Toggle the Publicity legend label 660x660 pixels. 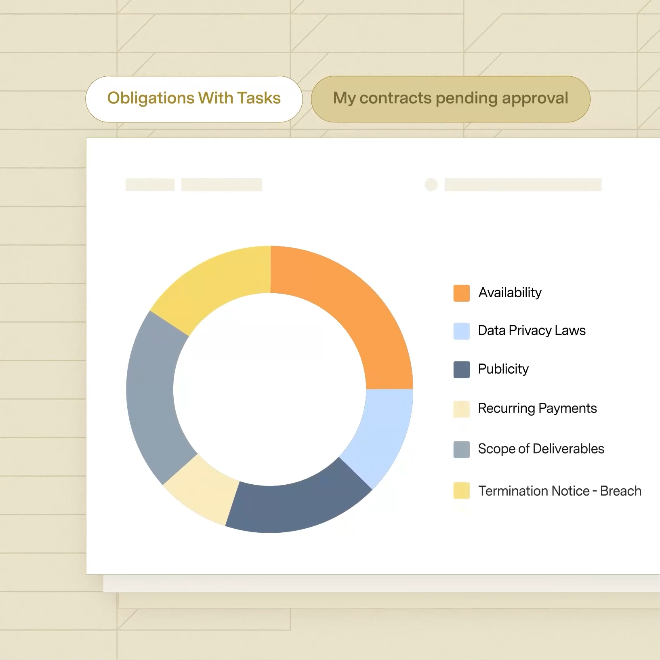tap(503, 369)
